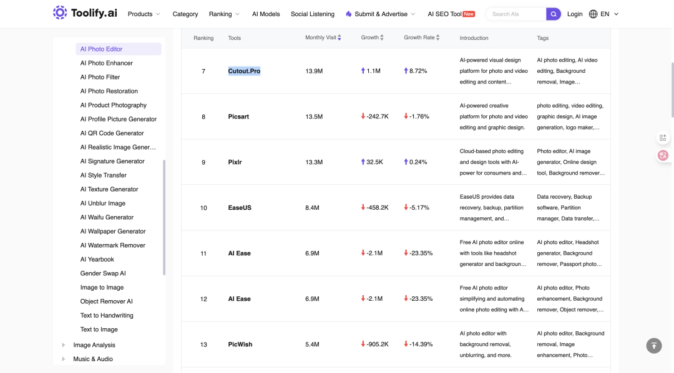The height and width of the screenshot is (373, 674).
Task: Open the Picsart tool link
Action: [x=238, y=116]
